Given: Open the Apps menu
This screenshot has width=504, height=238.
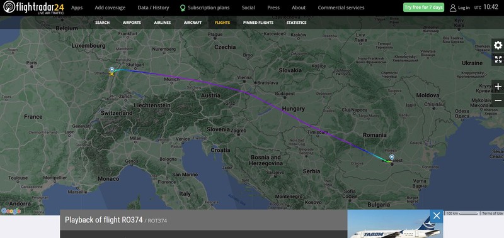Looking at the screenshot, I should click(x=77, y=8).
